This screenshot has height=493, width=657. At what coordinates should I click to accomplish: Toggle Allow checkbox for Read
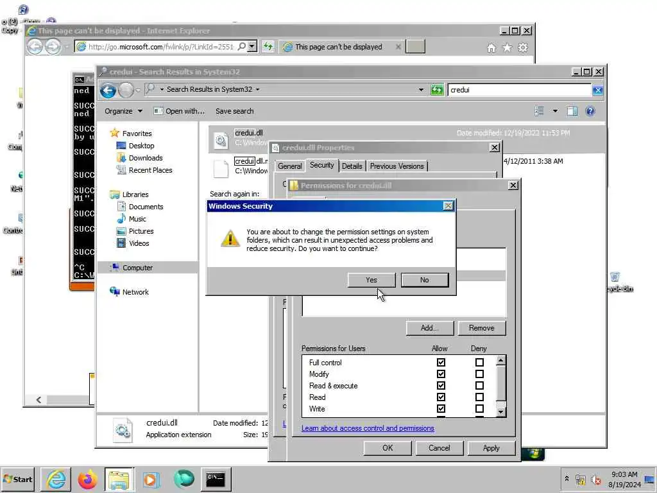click(441, 397)
